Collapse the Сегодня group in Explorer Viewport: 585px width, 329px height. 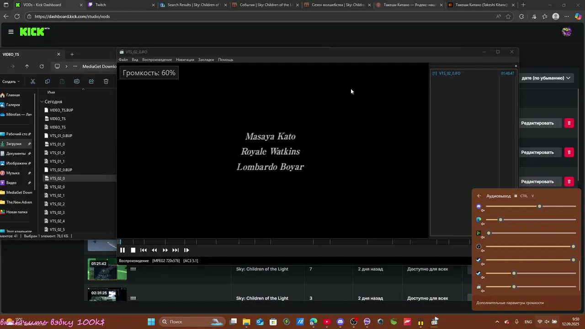42,102
